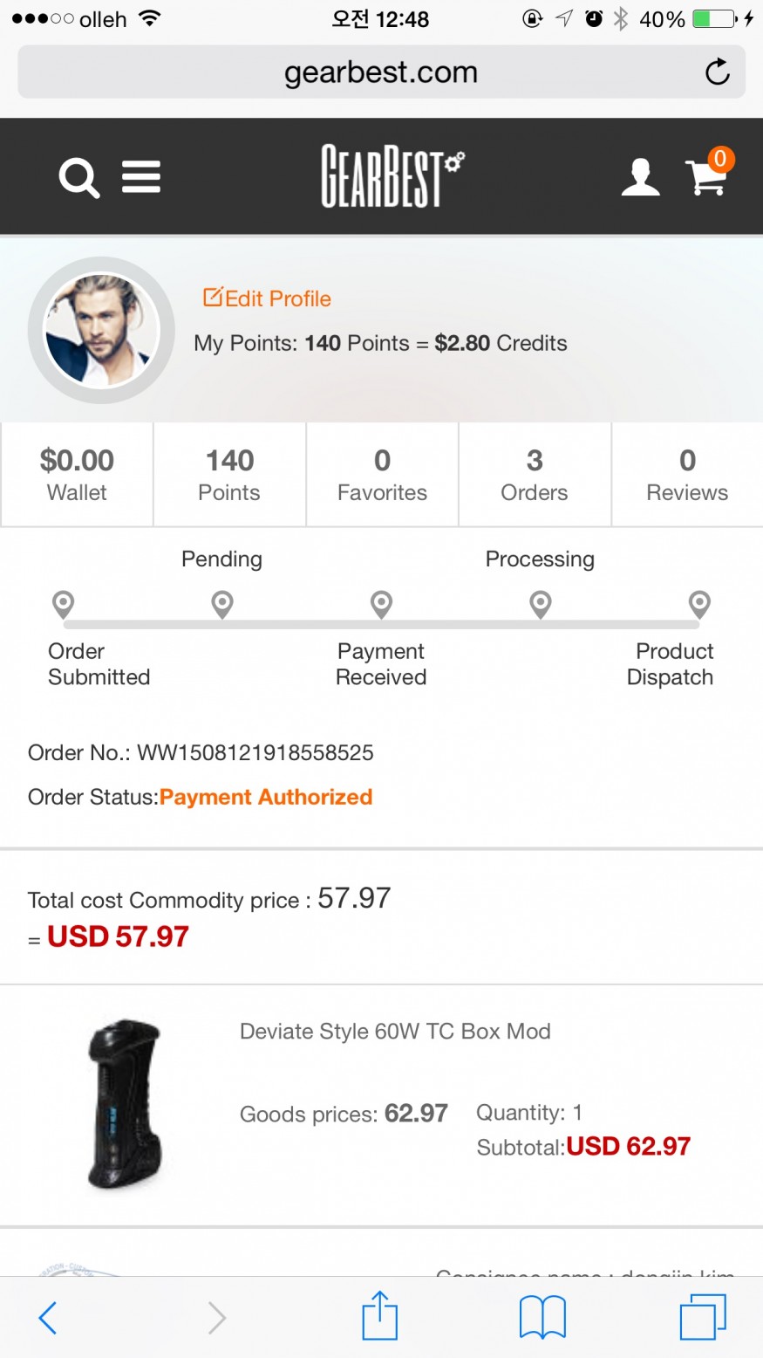Open the hamburger menu
Screen dimensions: 763x1358
(x=141, y=177)
